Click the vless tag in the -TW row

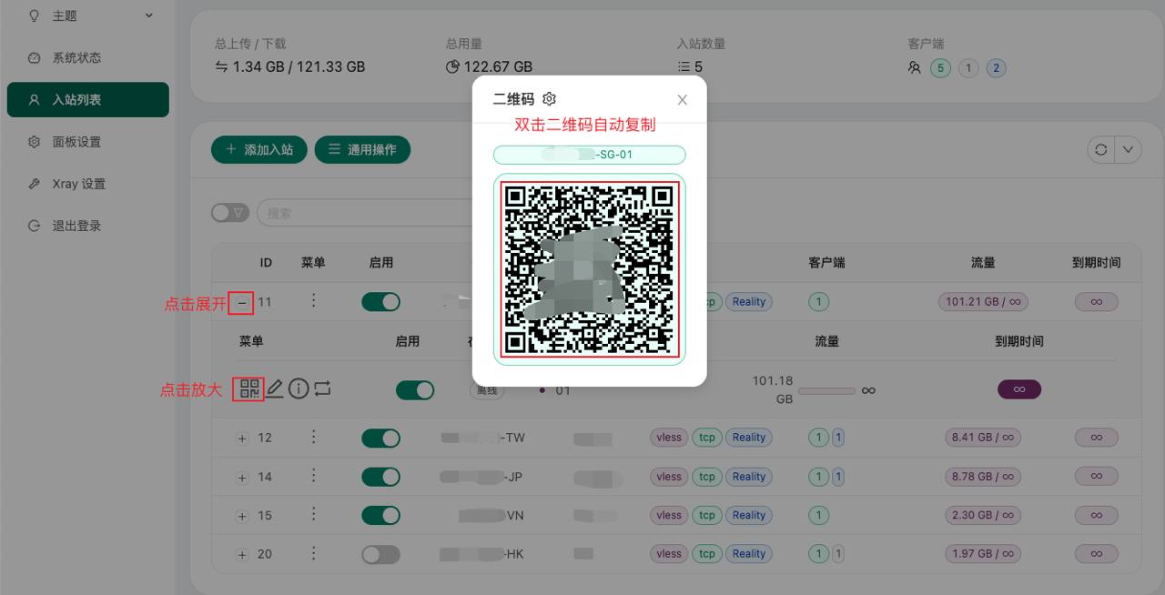click(x=669, y=438)
